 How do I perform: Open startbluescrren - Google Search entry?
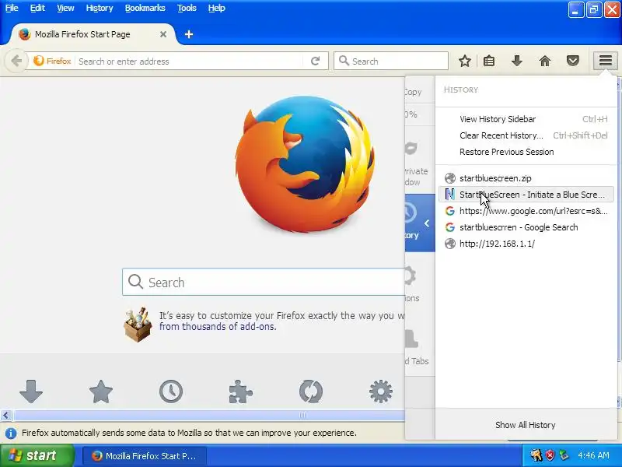526,227
